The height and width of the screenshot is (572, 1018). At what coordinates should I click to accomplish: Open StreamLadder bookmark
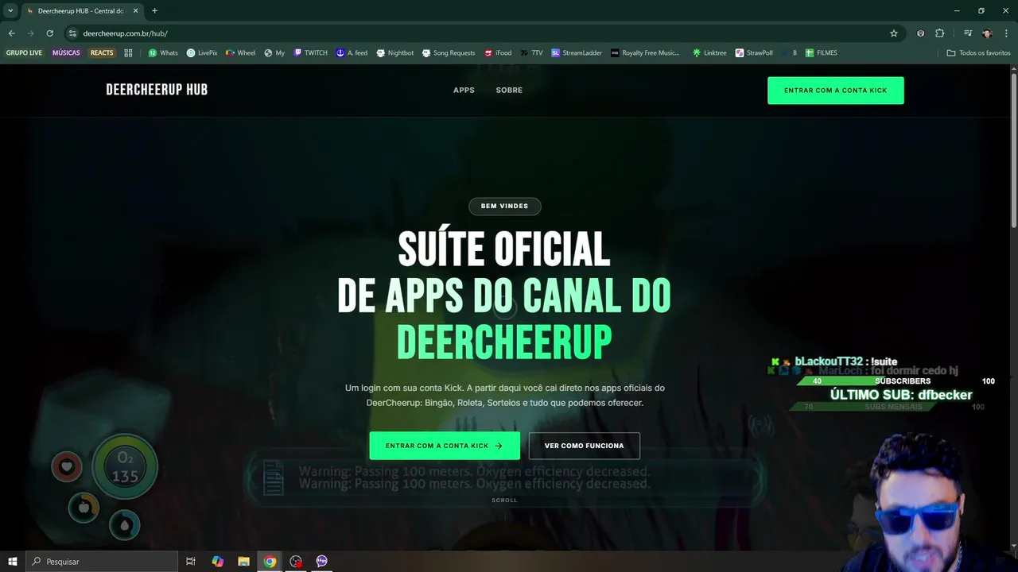(577, 53)
